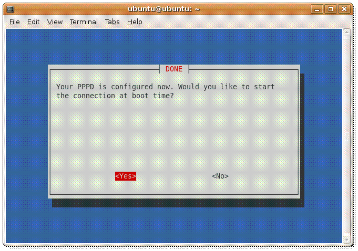Choose the highlighted <Yes> option
This screenshot has height=251, width=358.
pyautogui.click(x=126, y=176)
